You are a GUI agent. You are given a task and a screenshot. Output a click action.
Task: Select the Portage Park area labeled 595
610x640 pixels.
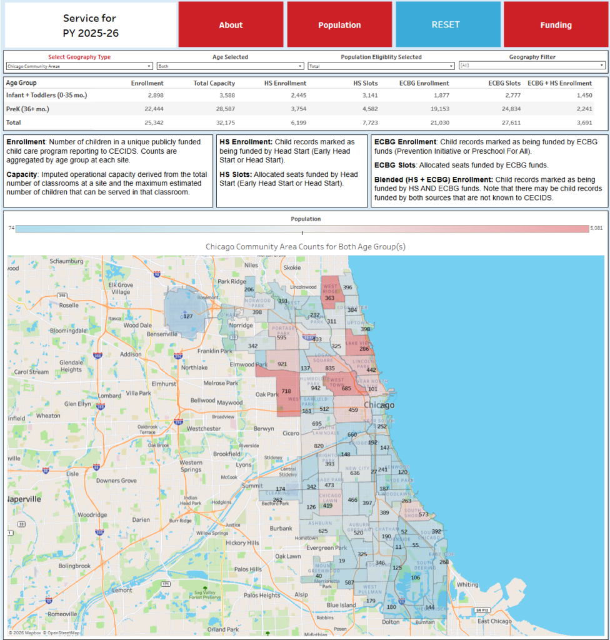[281, 337]
